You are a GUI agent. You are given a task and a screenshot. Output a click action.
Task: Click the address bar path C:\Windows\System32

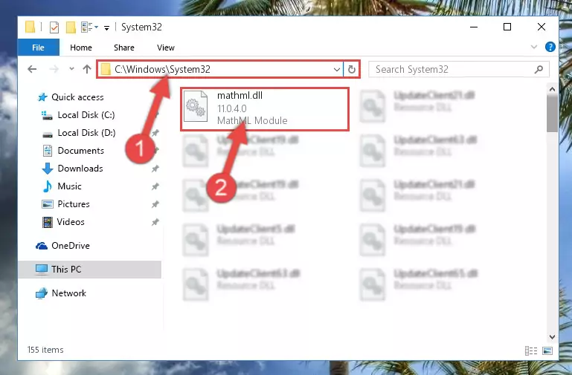162,69
